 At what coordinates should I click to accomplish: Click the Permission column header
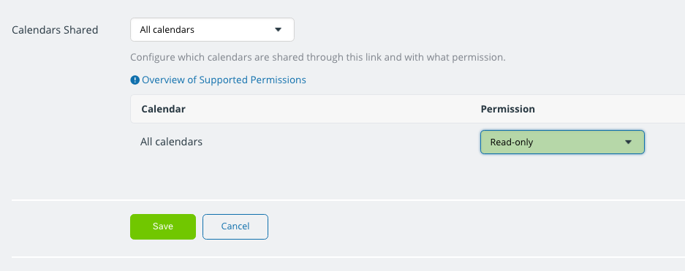pyautogui.click(x=507, y=109)
